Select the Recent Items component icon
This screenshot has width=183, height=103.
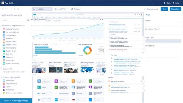tap(4, 42)
